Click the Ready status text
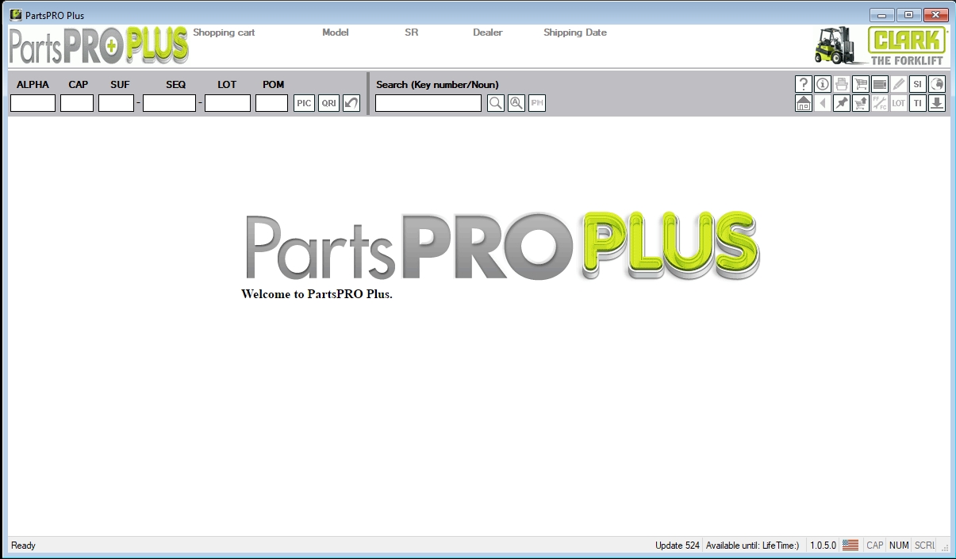956x559 pixels. pyautogui.click(x=23, y=546)
